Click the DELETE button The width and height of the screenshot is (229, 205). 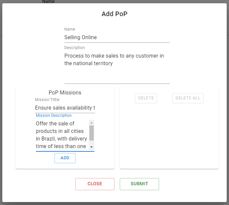(x=146, y=98)
